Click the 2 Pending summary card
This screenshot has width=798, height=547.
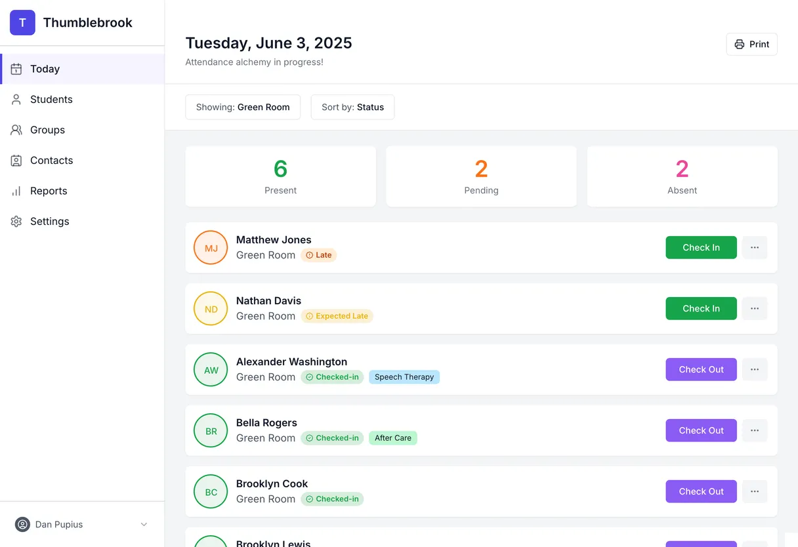[x=482, y=176]
